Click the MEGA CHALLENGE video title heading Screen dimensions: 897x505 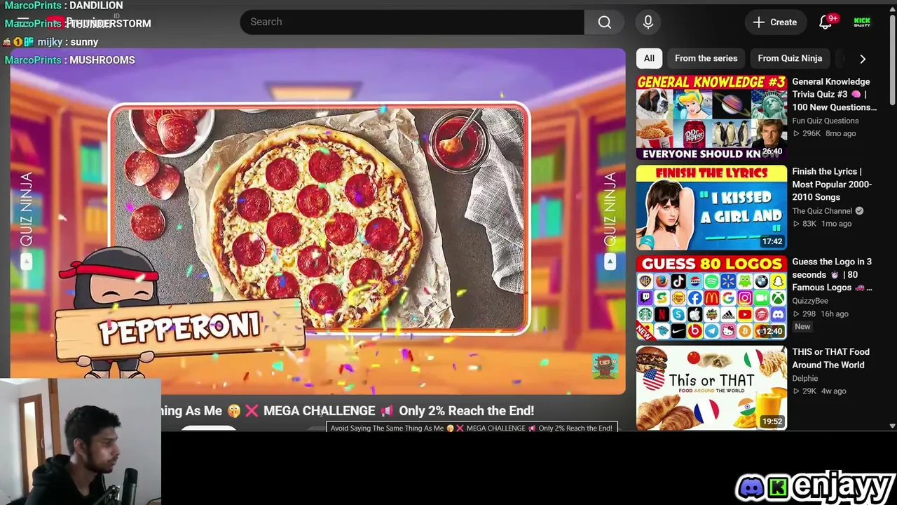coord(348,411)
